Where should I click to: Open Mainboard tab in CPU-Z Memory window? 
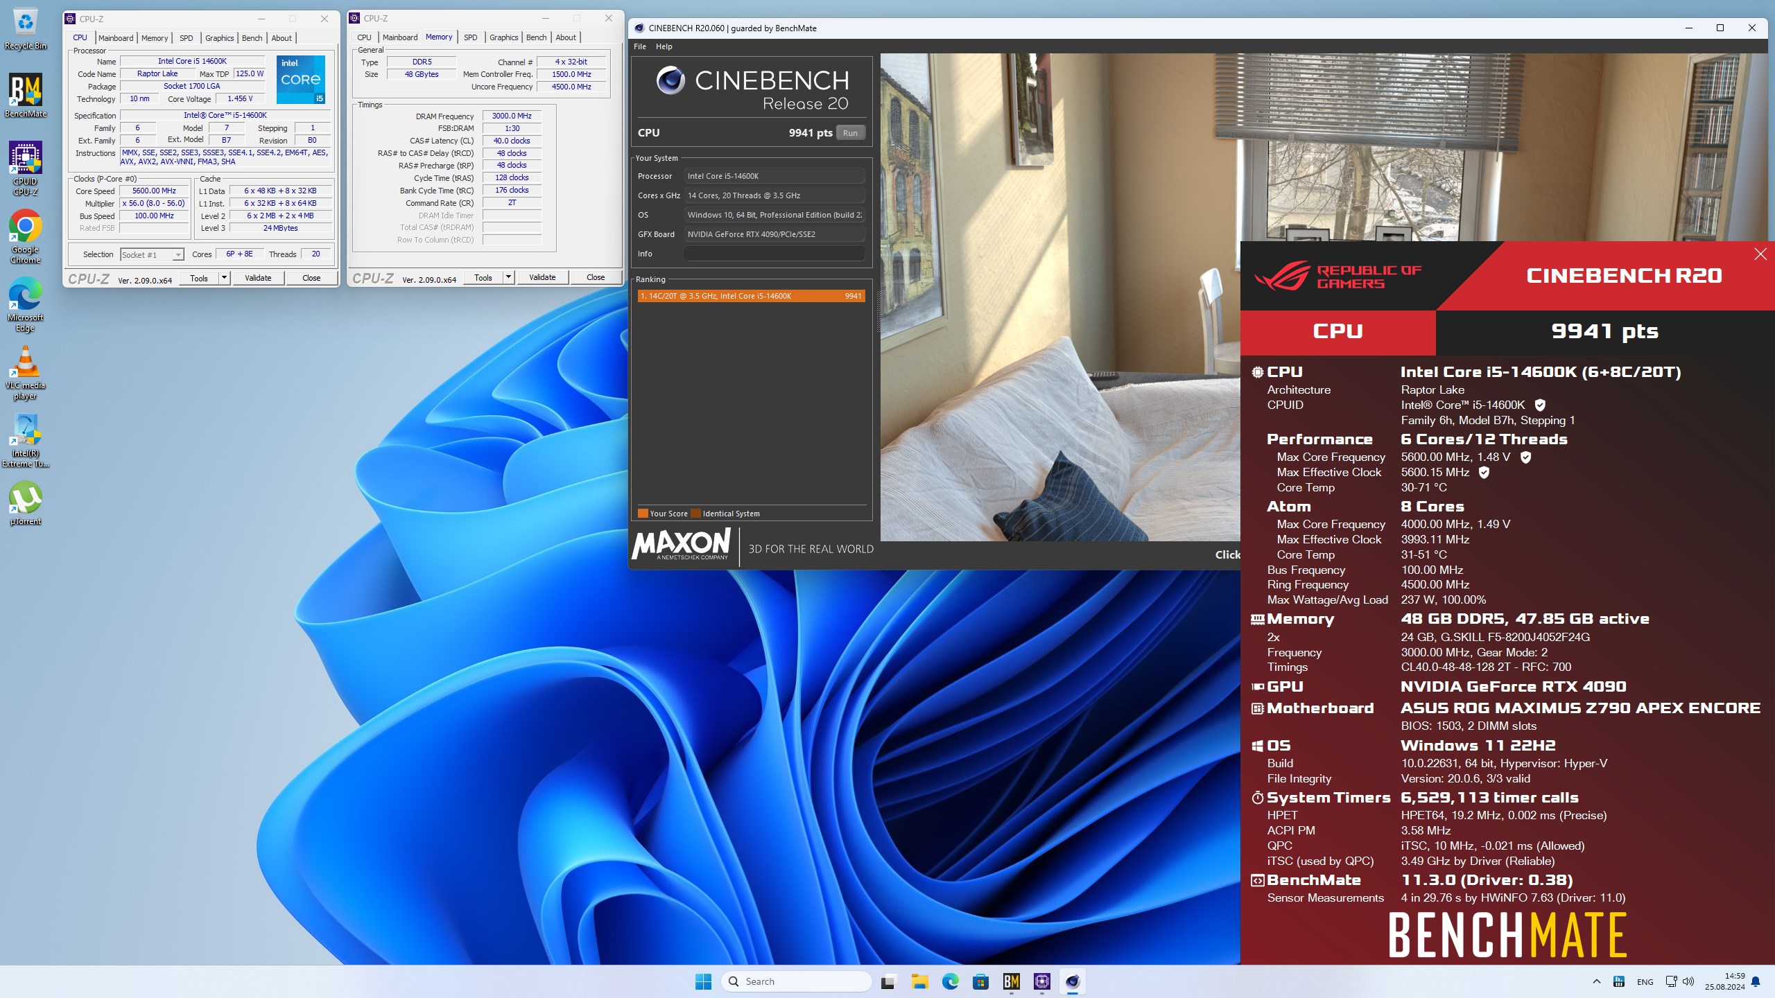(x=400, y=37)
